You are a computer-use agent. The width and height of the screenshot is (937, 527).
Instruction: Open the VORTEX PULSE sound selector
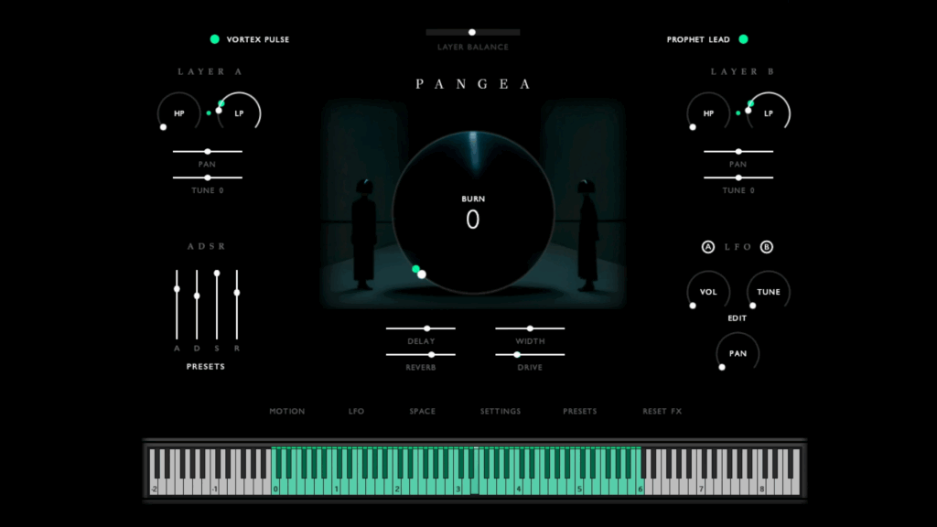[258, 40]
